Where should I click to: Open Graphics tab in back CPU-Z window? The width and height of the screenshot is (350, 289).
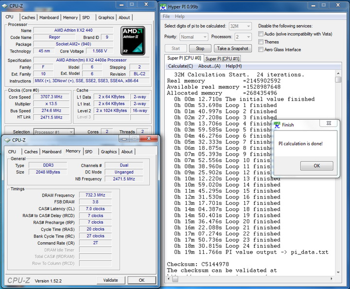pos(106,18)
